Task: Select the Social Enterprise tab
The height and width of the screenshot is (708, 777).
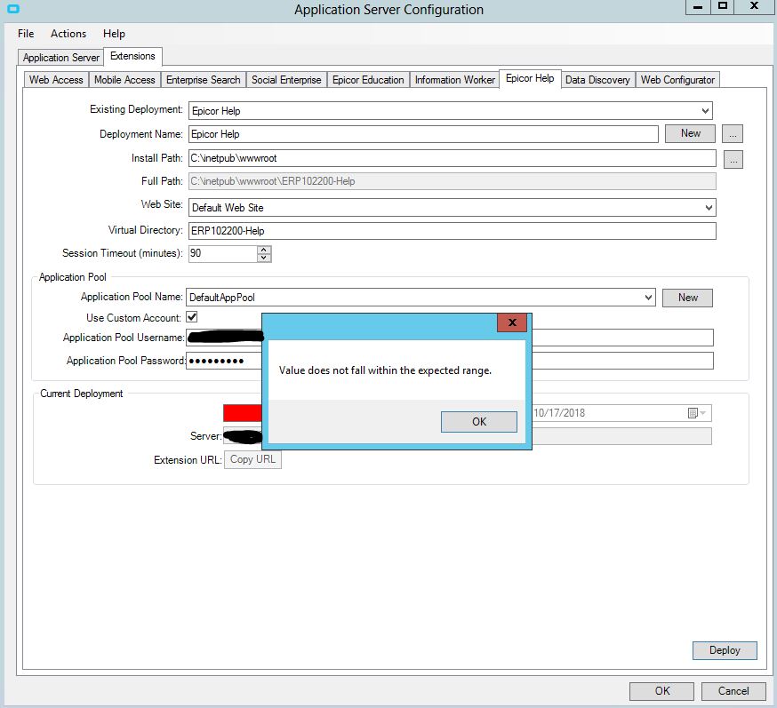Action: coord(286,80)
